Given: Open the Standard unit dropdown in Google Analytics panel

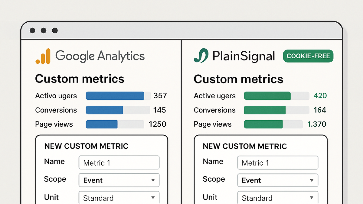Looking at the screenshot, I should point(119,198).
